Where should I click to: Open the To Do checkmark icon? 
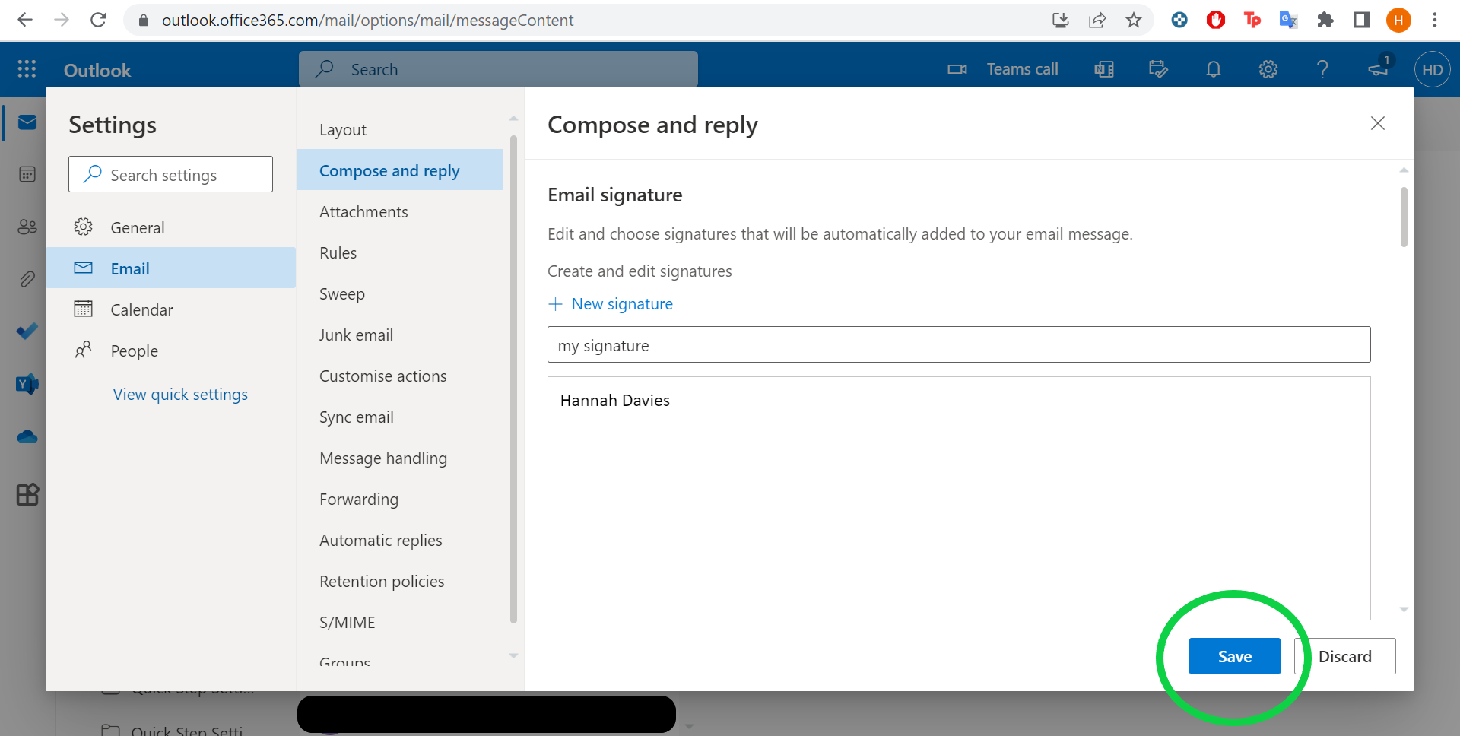tap(27, 332)
